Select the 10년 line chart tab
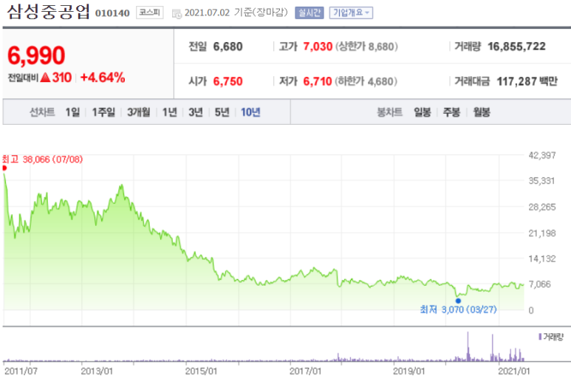 coord(250,112)
